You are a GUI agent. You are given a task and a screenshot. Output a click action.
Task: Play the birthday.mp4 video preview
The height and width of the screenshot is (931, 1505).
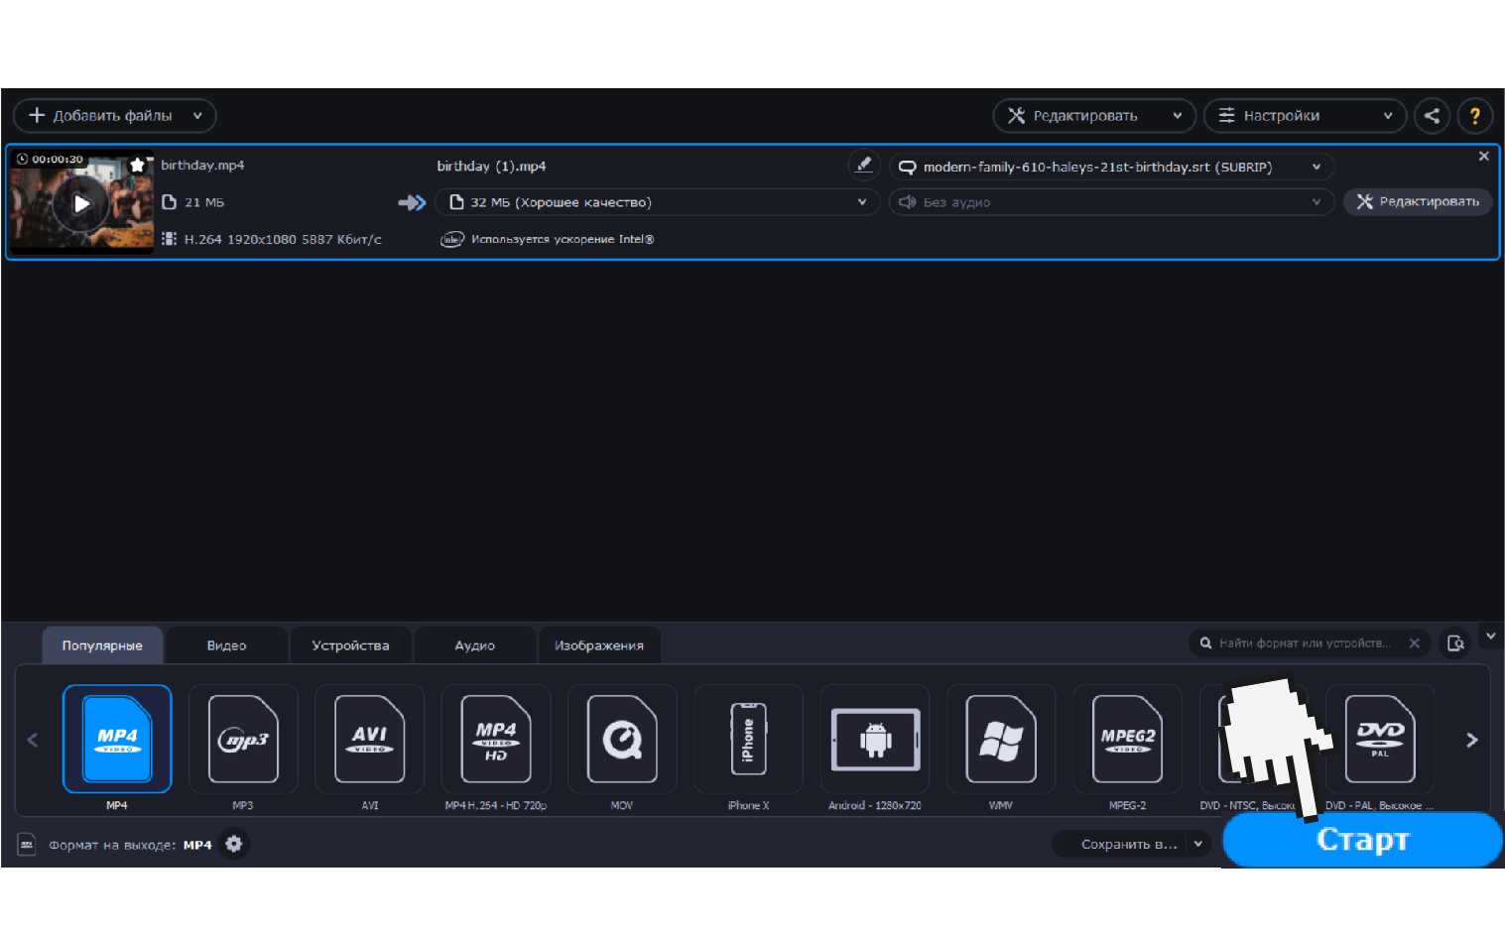pyautogui.click(x=81, y=203)
